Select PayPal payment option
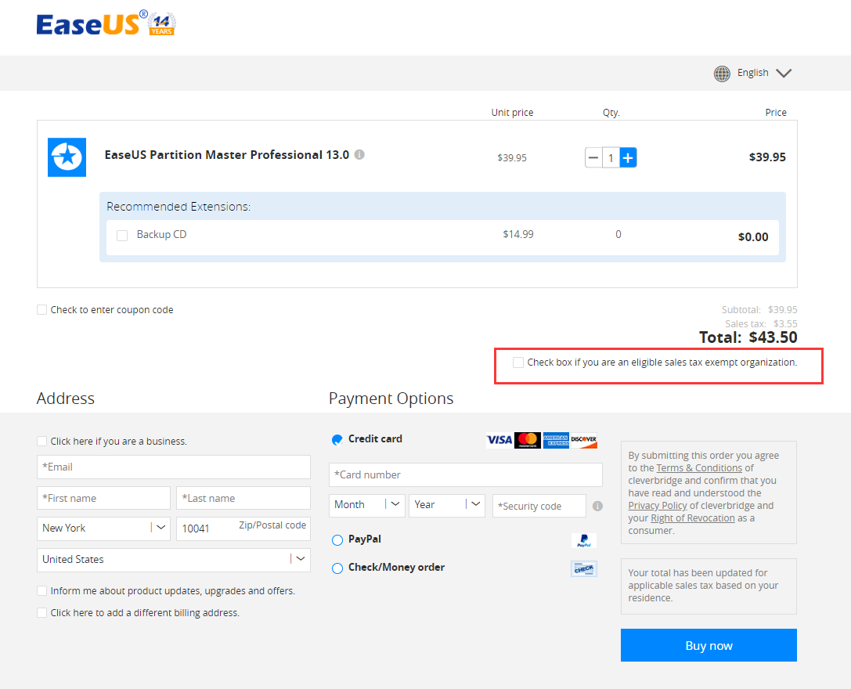851x689 pixels. click(337, 539)
